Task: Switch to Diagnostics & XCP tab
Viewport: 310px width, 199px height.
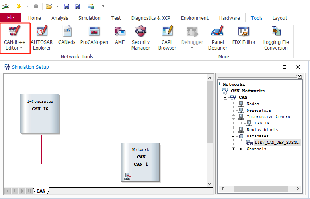Action: coord(151,18)
